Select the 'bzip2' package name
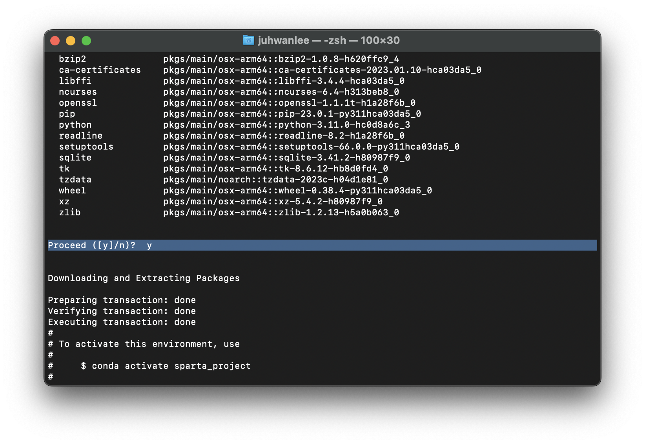 click(73, 59)
